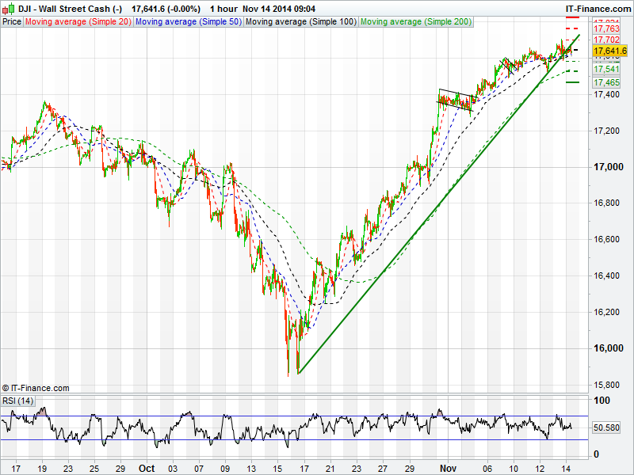The width and height of the screenshot is (634, 475).
Task: Click the RSI 100 scale label
Action: pos(602,401)
